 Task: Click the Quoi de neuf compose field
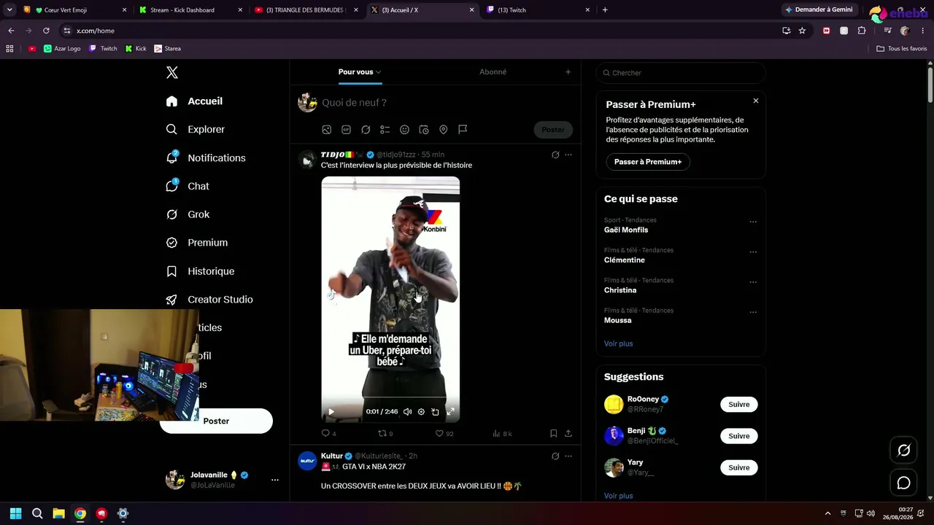click(447, 103)
